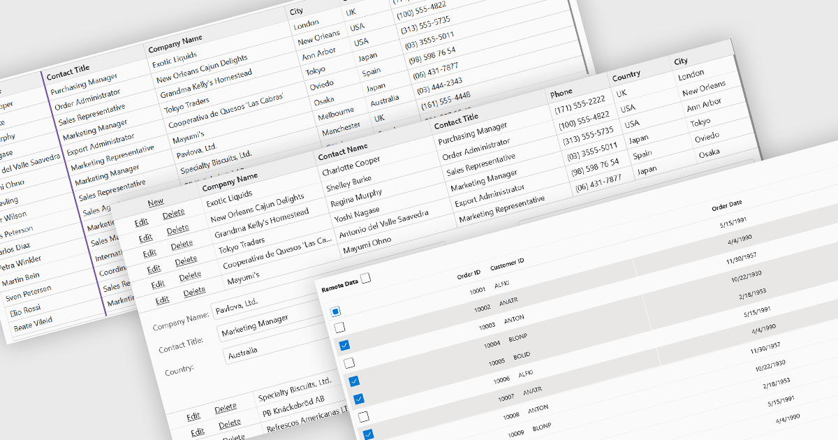This screenshot has height=440, width=838.
Task: Deselect the order 10004 row checkbox
Action: [354, 381]
